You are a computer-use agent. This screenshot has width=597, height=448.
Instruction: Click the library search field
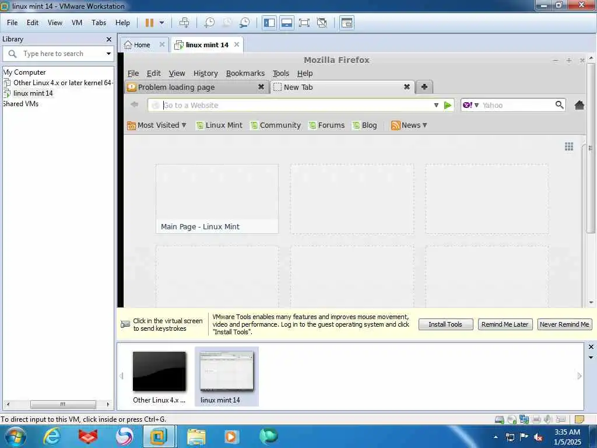57,54
